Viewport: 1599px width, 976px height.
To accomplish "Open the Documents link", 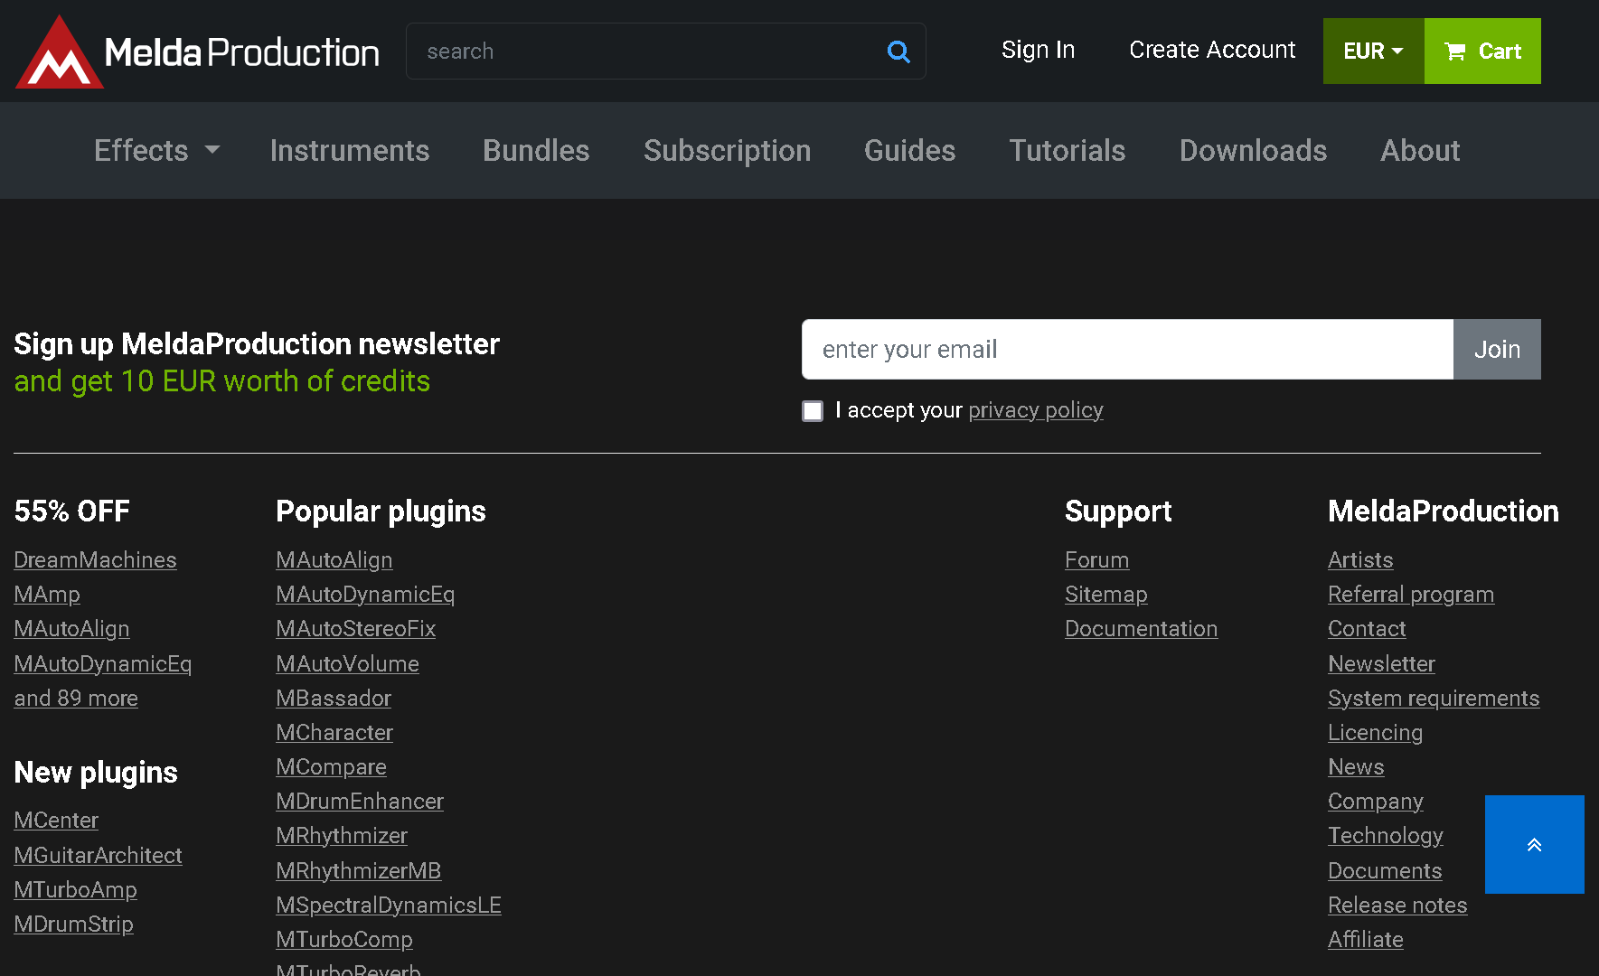I will tap(1385, 871).
